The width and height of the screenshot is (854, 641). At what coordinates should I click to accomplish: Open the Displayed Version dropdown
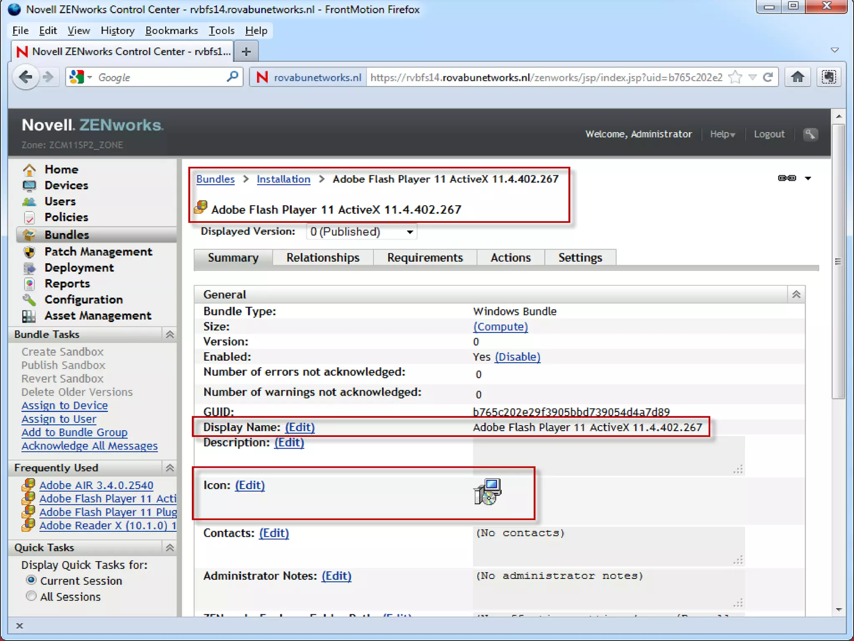(362, 232)
